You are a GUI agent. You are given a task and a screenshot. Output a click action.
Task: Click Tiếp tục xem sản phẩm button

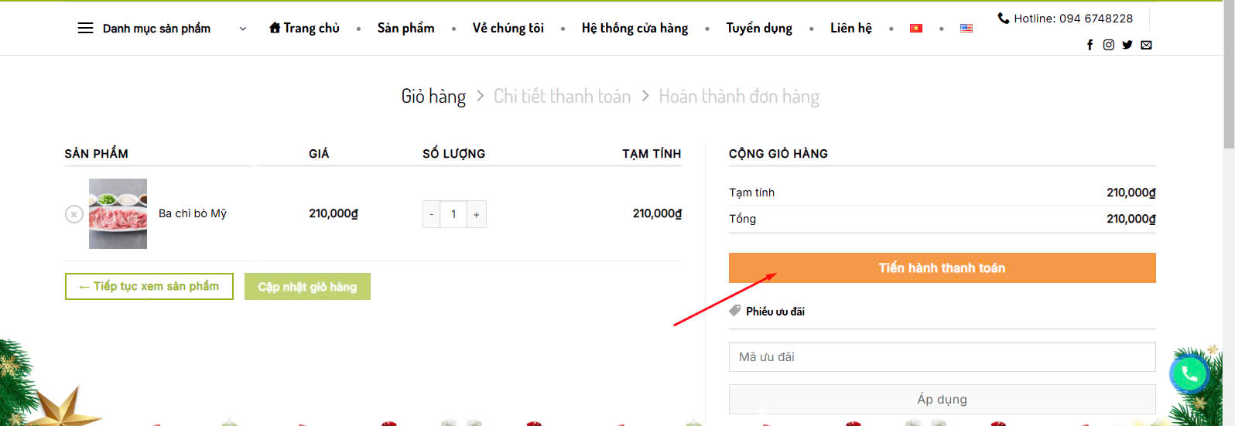pyautogui.click(x=149, y=286)
